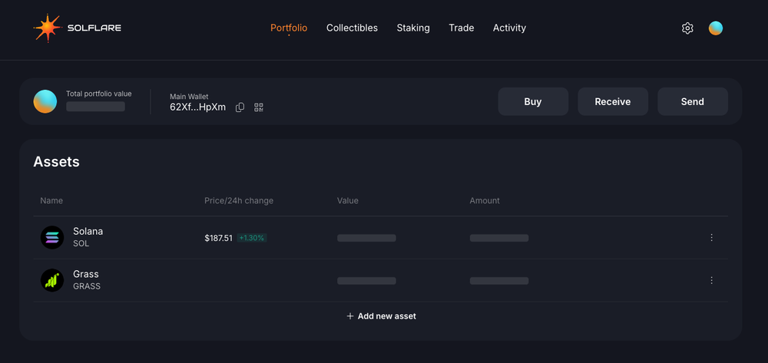The height and width of the screenshot is (363, 768).
Task: Show the wallet QR code
Action: point(259,107)
